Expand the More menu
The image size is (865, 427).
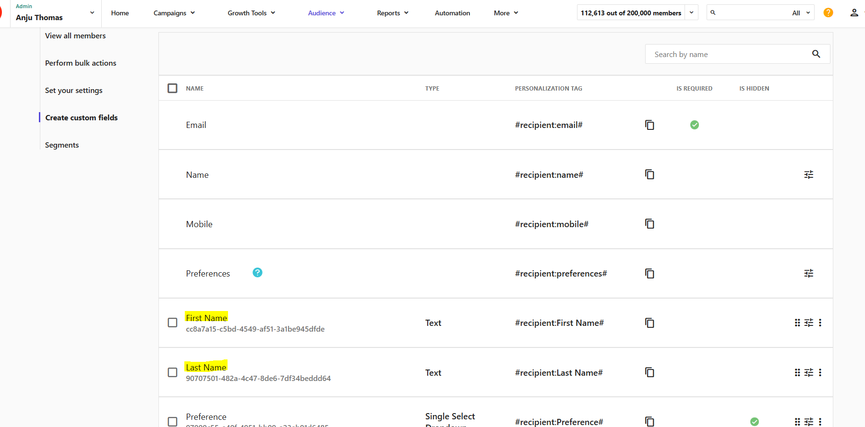pyautogui.click(x=506, y=13)
